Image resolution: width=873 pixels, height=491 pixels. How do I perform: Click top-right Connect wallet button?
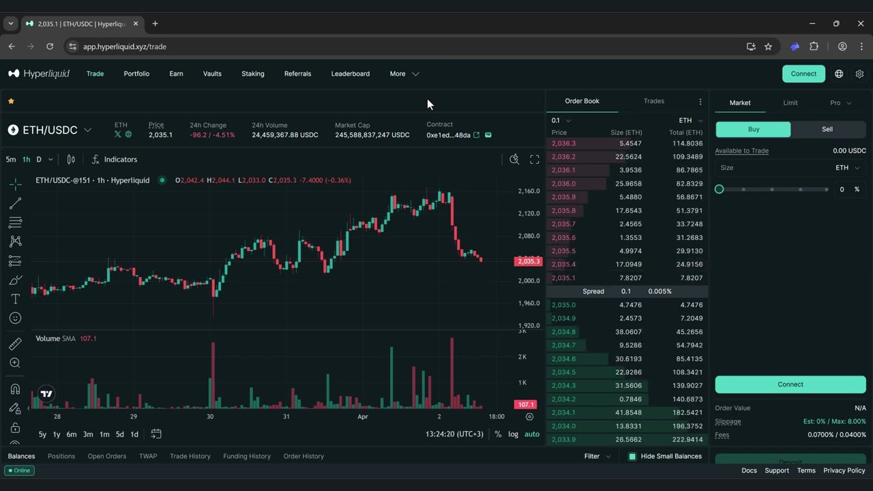(803, 74)
